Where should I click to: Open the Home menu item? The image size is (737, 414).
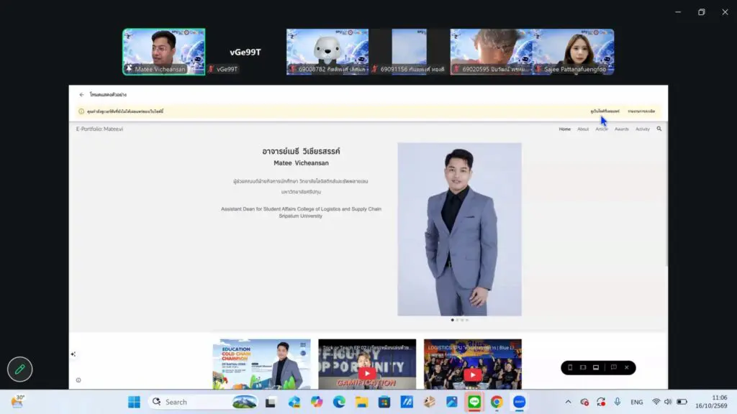tap(564, 129)
